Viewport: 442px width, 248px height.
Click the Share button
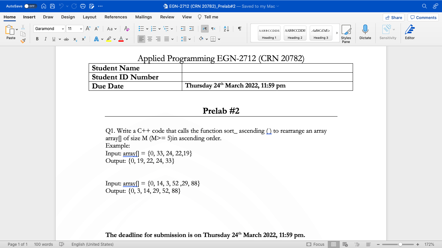(393, 17)
